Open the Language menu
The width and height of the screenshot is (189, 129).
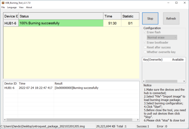pyautogui.click(x=12, y=7)
